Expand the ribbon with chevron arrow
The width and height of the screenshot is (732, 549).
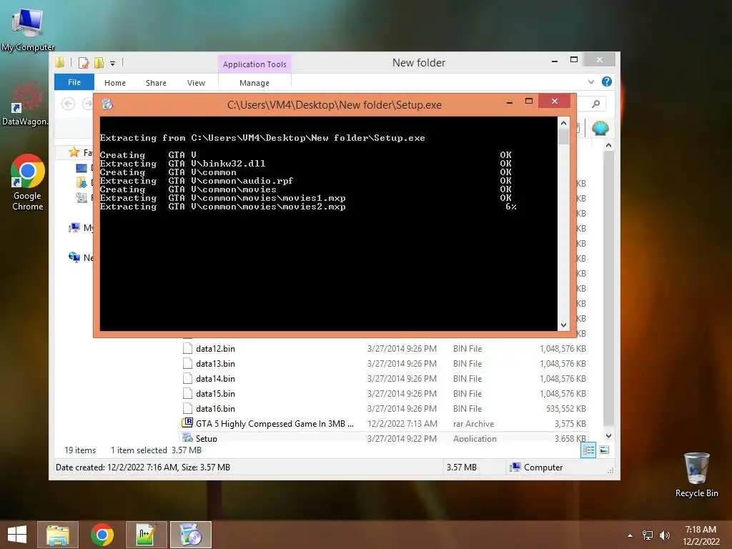click(x=591, y=81)
